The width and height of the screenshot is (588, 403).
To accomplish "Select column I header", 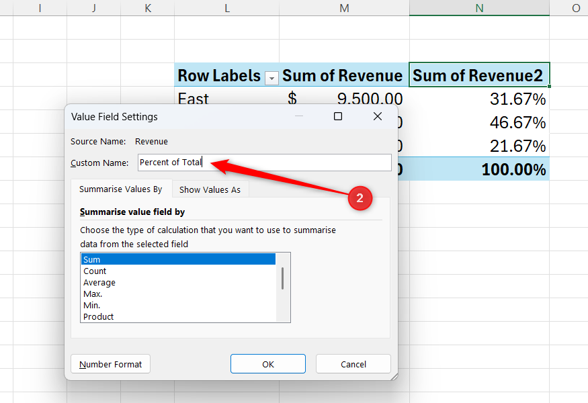I will (x=40, y=8).
